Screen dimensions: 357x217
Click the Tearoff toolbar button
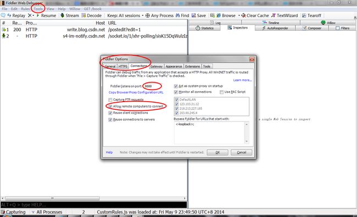coord(311,15)
